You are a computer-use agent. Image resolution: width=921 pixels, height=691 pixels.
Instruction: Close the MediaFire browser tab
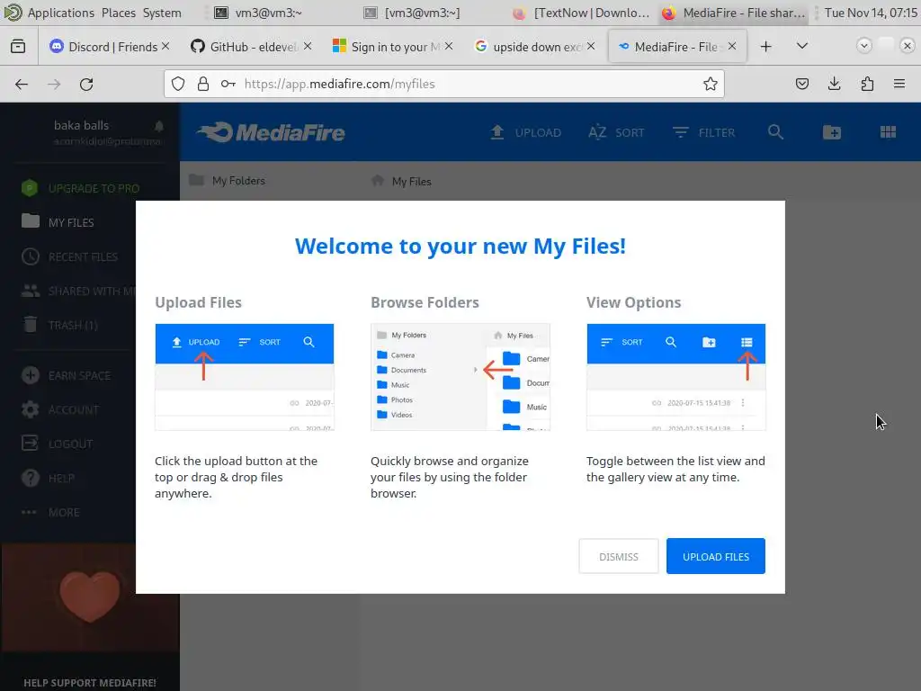[732, 46]
